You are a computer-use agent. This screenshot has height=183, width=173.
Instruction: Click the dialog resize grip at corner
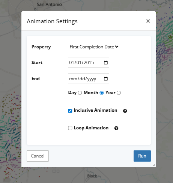pyautogui.click(x=154, y=165)
